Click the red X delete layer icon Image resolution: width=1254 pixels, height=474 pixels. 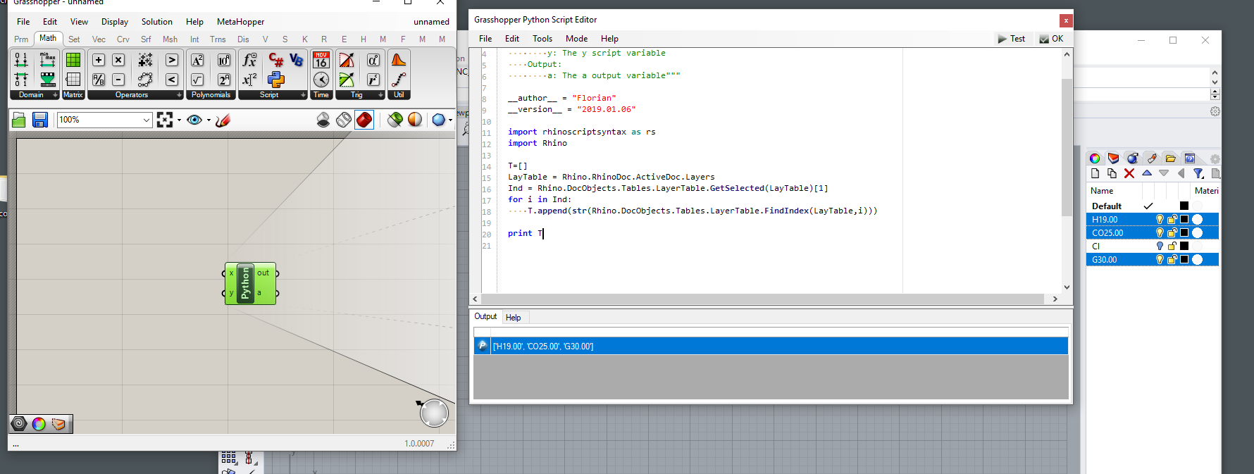coord(1129,173)
